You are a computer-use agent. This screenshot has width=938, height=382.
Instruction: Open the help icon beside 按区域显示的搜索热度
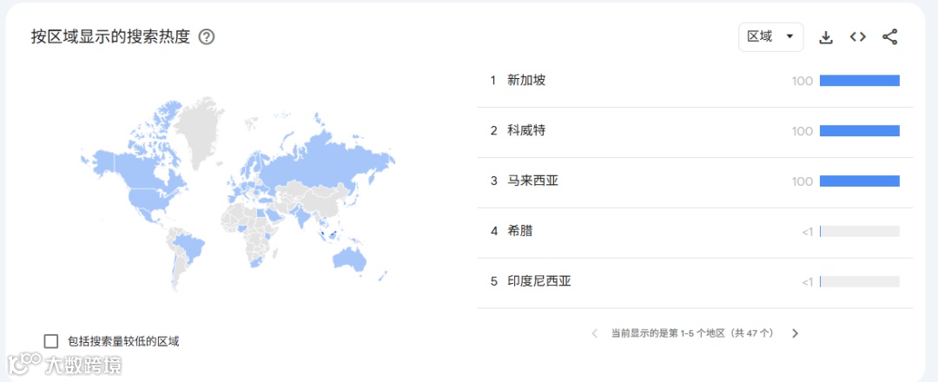point(207,37)
